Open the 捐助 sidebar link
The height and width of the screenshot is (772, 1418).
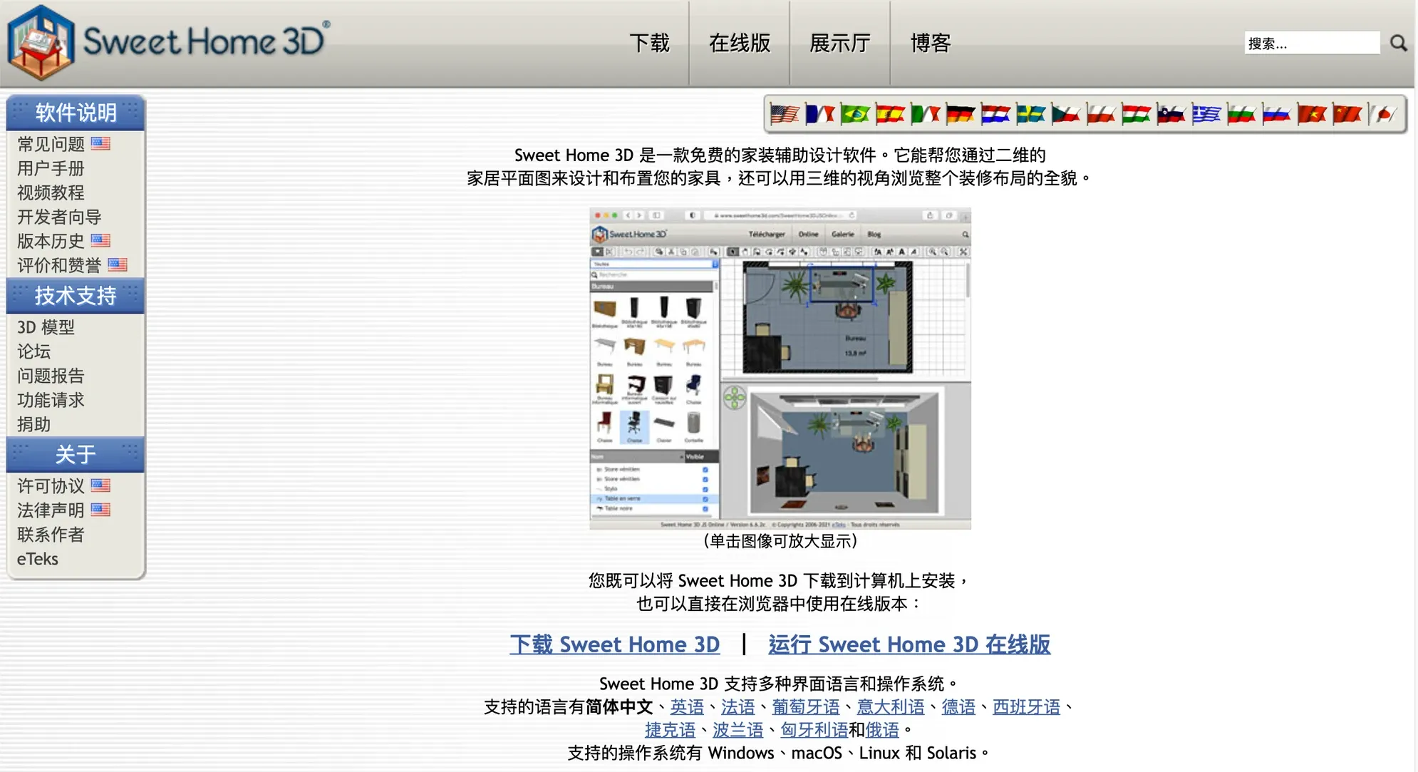tap(33, 424)
